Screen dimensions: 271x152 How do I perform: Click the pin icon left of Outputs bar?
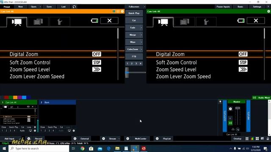[x=220, y=102]
